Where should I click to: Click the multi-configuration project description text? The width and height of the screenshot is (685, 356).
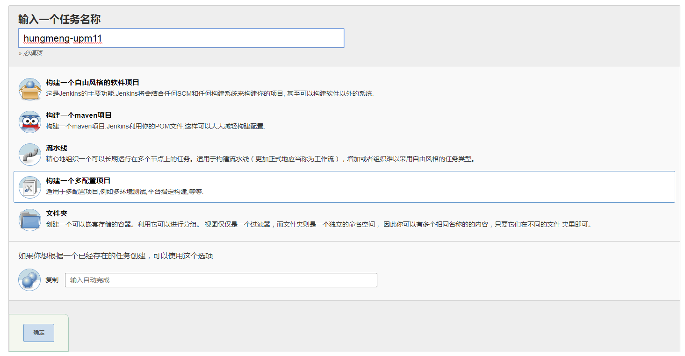pos(125,192)
